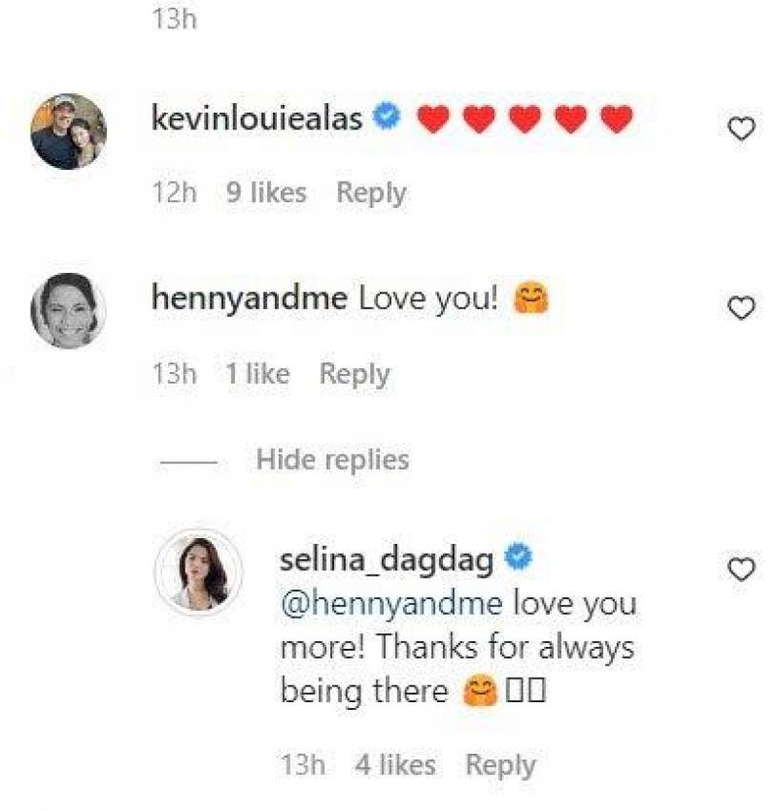Open hennyandme's profile picture
The width and height of the screenshot is (777, 811).
pos(68,311)
